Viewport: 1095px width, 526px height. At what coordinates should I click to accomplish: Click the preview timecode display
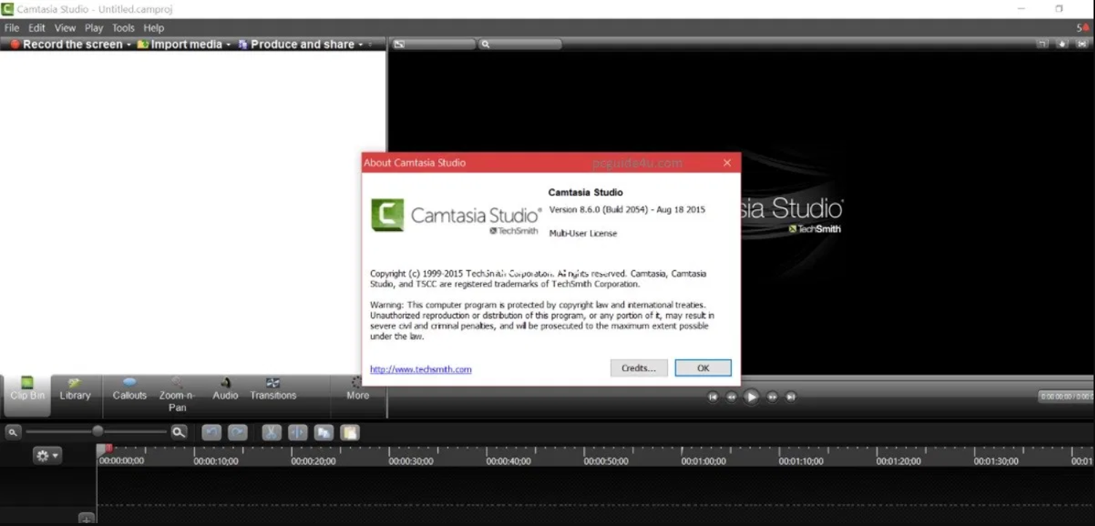(1066, 396)
